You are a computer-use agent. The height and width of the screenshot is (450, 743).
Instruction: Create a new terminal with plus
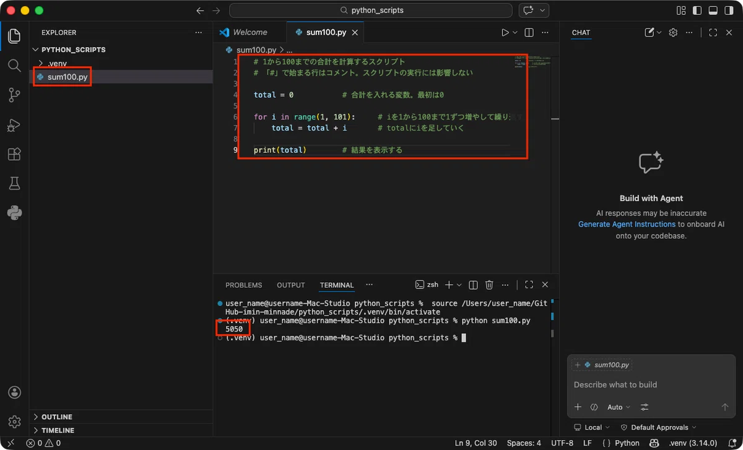[450, 285]
